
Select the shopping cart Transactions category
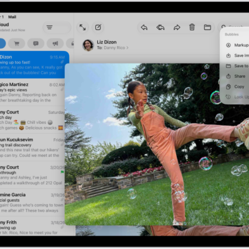pos(17,44)
